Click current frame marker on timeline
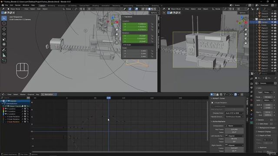The height and width of the screenshot is (156, 278). (x=109, y=98)
